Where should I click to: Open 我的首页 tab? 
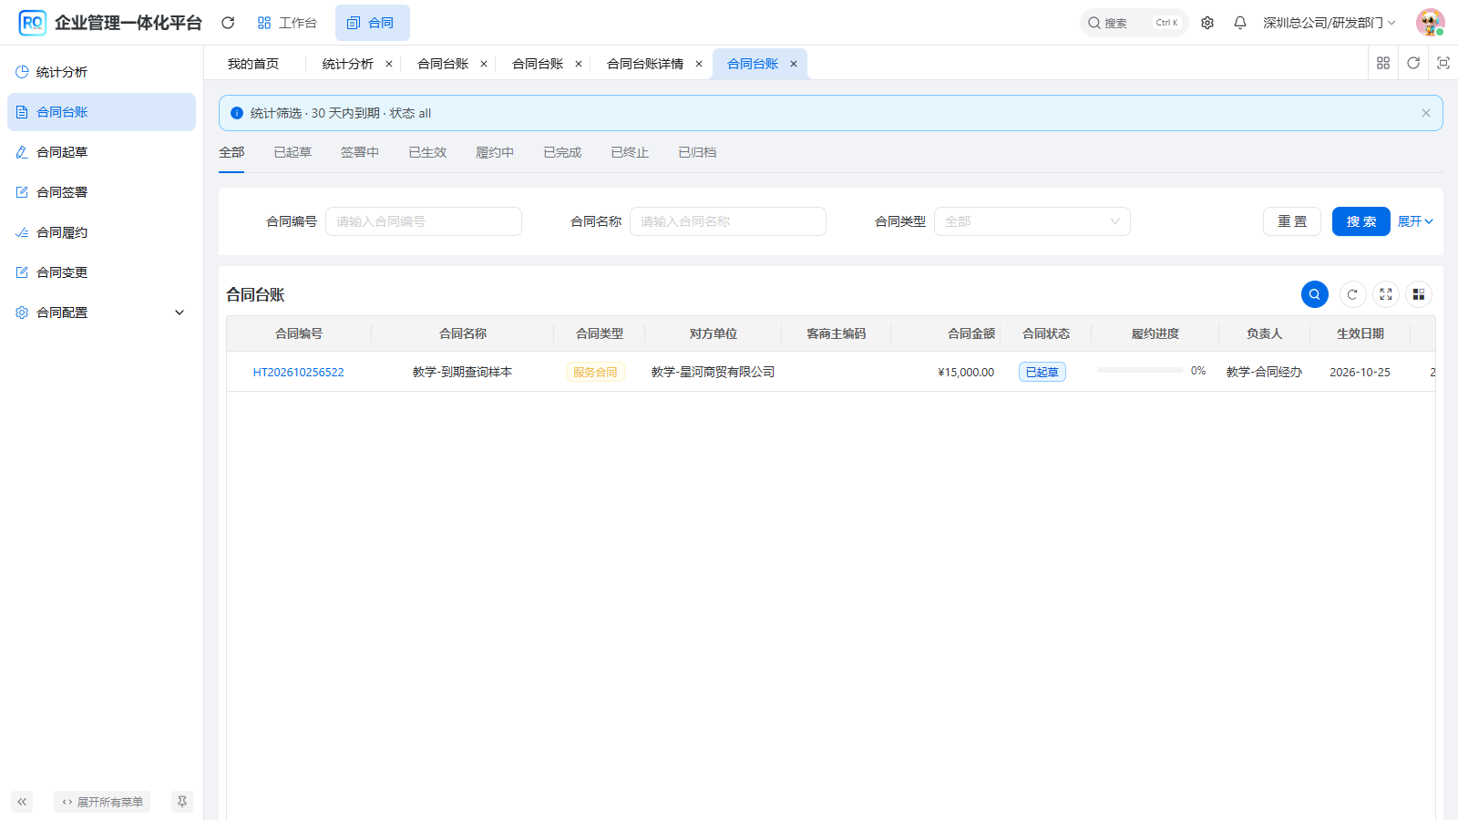click(253, 64)
